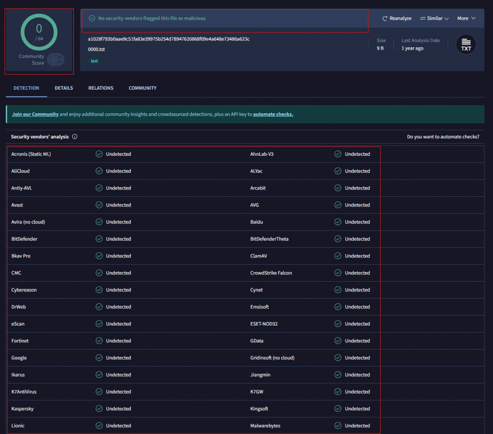Click the check icon in the CMC result
Image resolution: width=493 pixels, height=434 pixels.
(99, 273)
